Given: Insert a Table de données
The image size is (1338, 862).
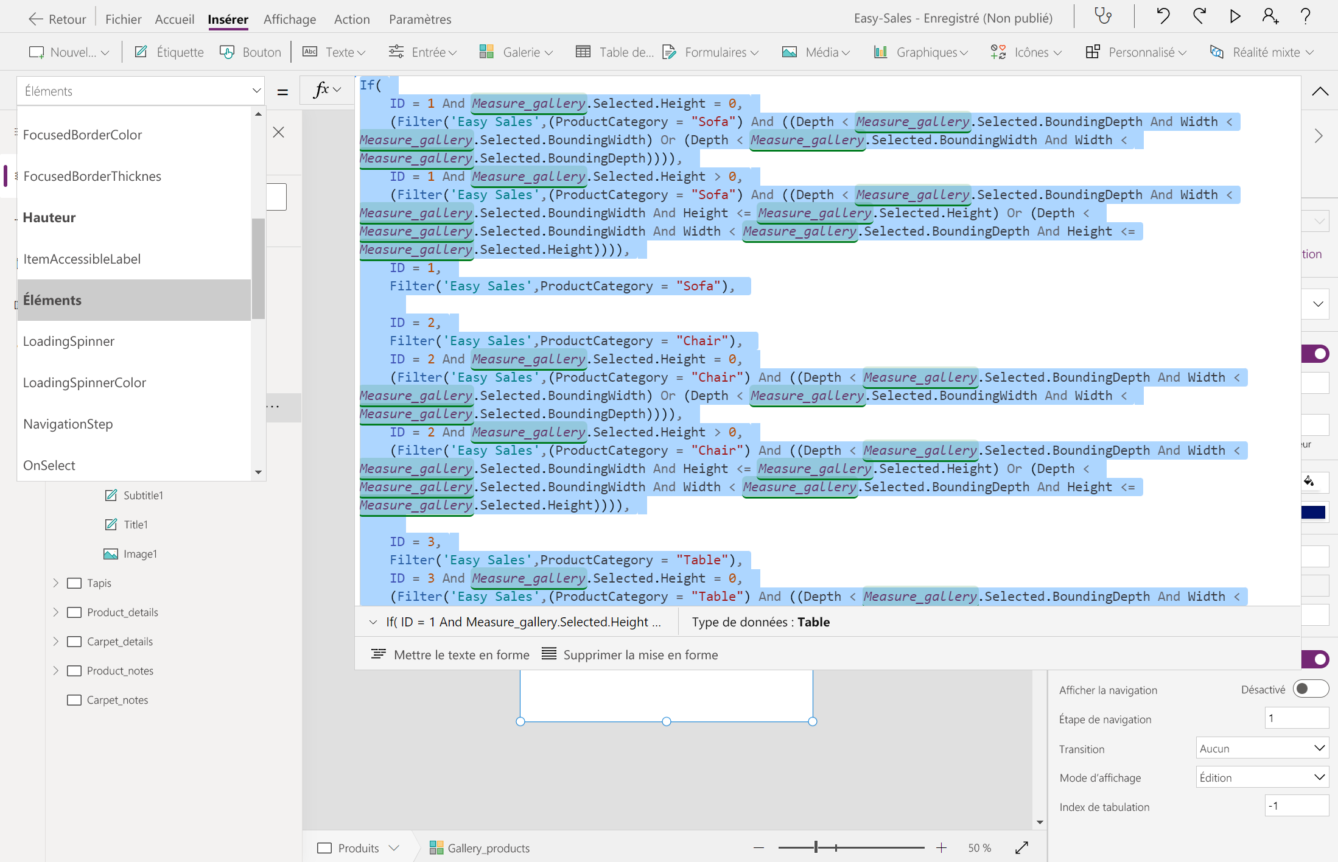Looking at the screenshot, I should click(x=614, y=52).
